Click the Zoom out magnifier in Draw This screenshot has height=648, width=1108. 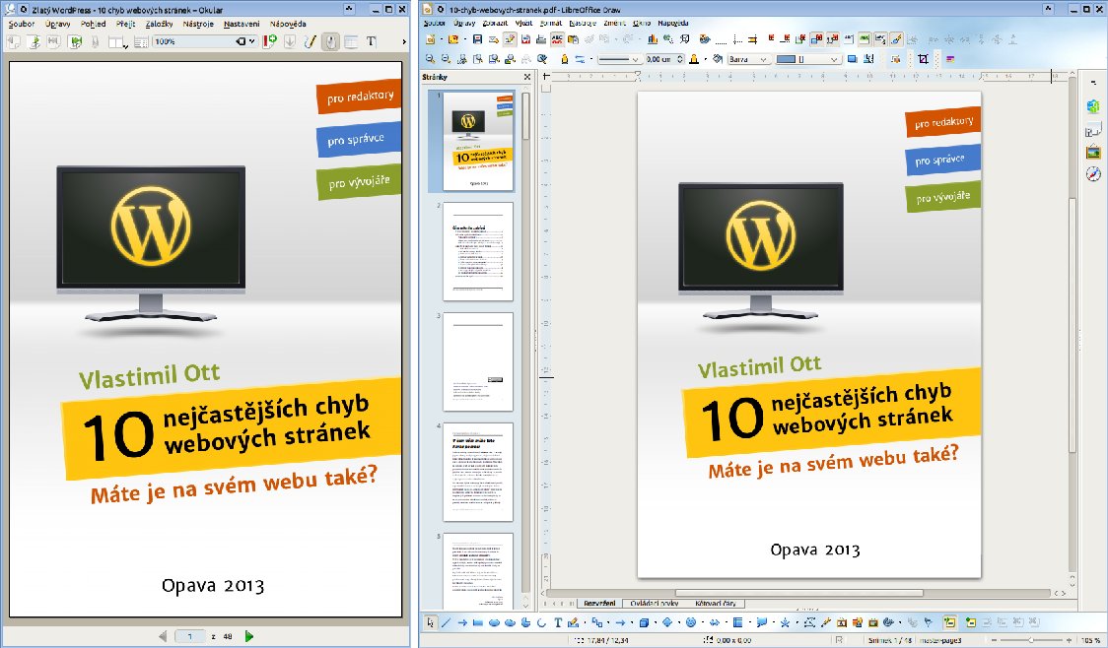[x=446, y=59]
